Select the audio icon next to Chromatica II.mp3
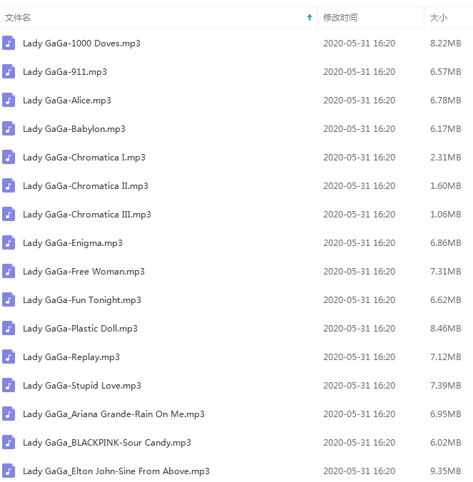The image size is (473, 482). pyautogui.click(x=9, y=185)
